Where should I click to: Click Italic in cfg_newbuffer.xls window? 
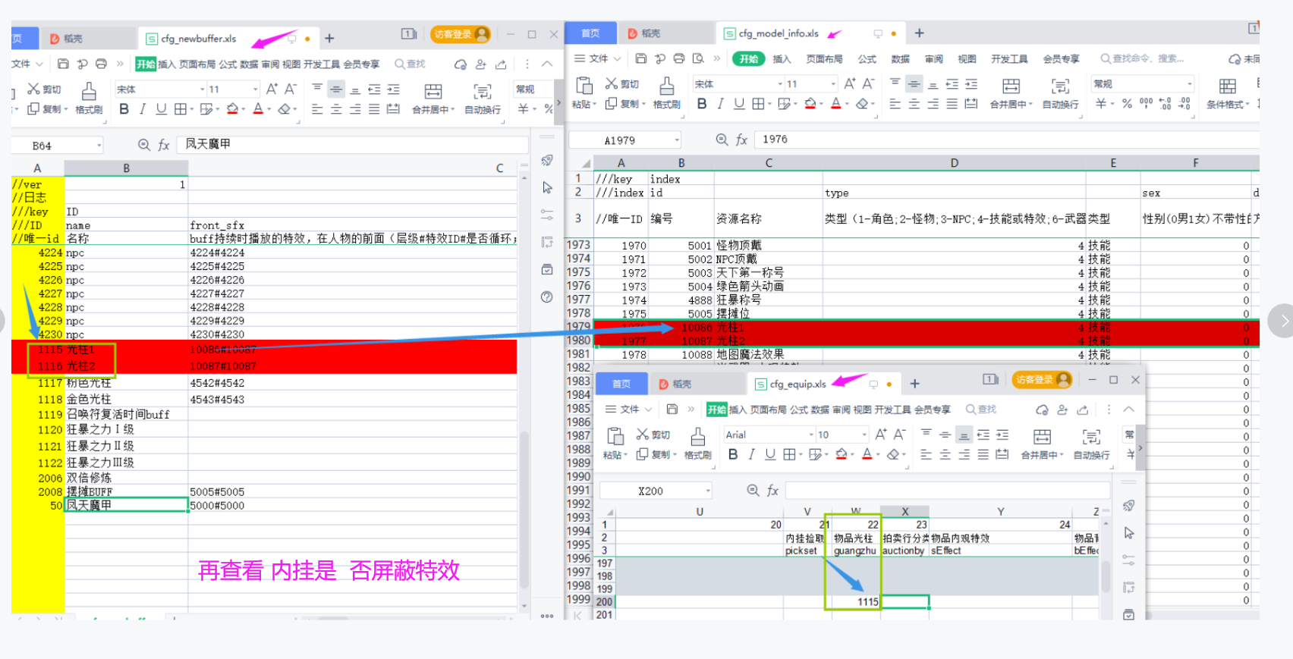pyautogui.click(x=142, y=109)
